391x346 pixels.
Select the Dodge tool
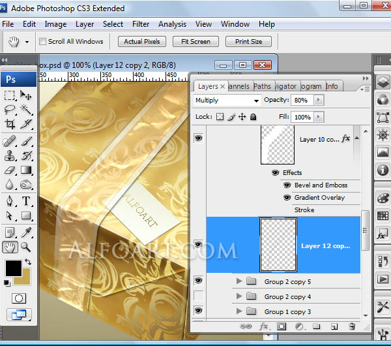26,185
